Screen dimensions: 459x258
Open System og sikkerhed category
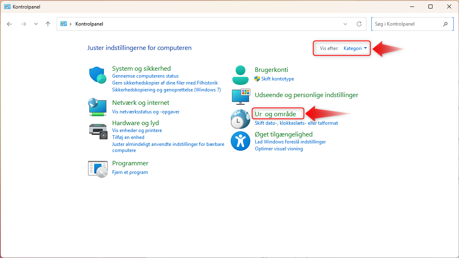[141, 69]
